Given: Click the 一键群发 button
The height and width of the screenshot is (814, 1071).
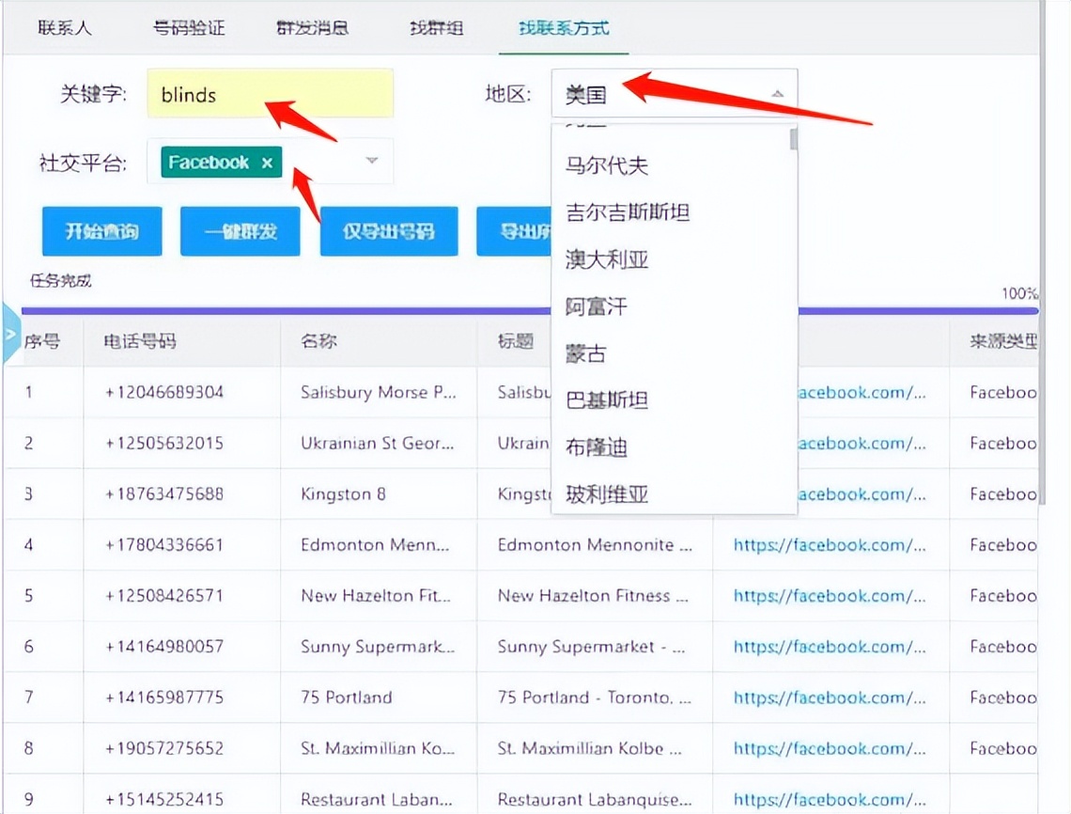Looking at the screenshot, I should pyautogui.click(x=240, y=230).
